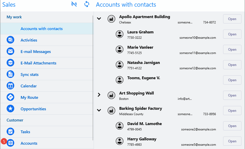Screen dimensions: 245x149
Task: Click the My Route arrow icon
Action: pos(10,97)
